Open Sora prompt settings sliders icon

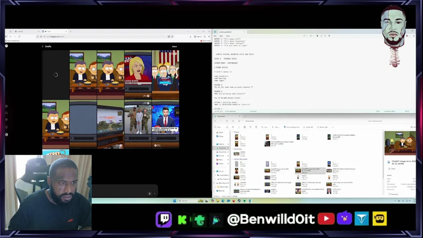point(149,193)
